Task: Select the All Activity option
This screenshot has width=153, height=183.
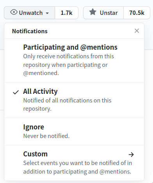Action: [74, 100]
